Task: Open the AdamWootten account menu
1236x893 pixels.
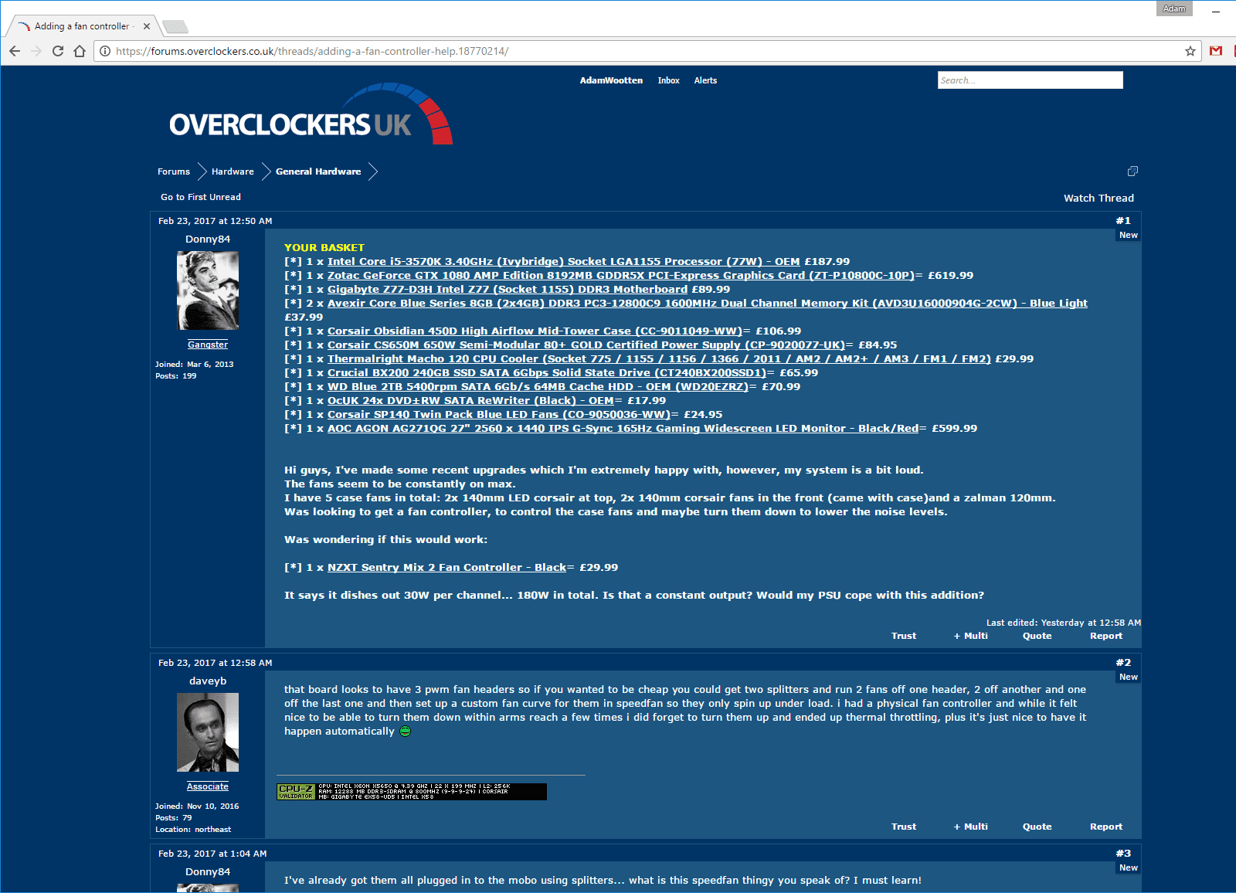Action: tap(611, 80)
